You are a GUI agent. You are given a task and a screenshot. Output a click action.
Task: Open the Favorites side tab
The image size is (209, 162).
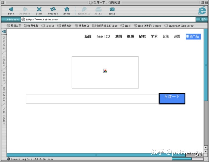(4, 43)
